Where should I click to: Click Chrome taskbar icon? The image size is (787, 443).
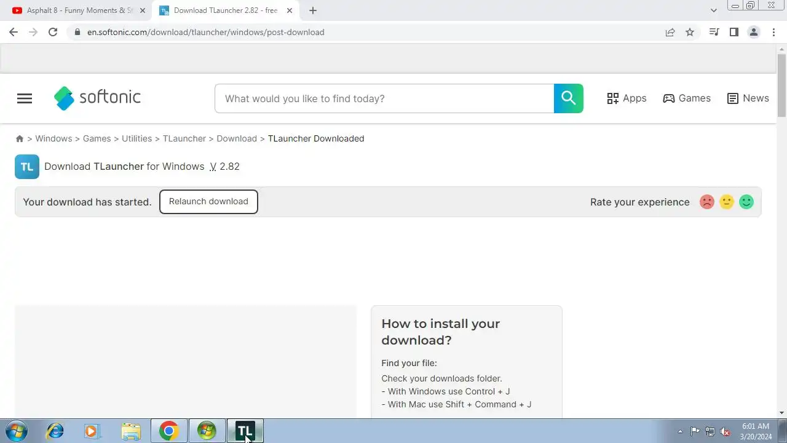pos(169,431)
